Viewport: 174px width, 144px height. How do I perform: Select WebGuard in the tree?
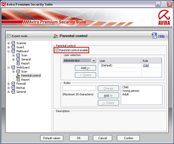23,67
